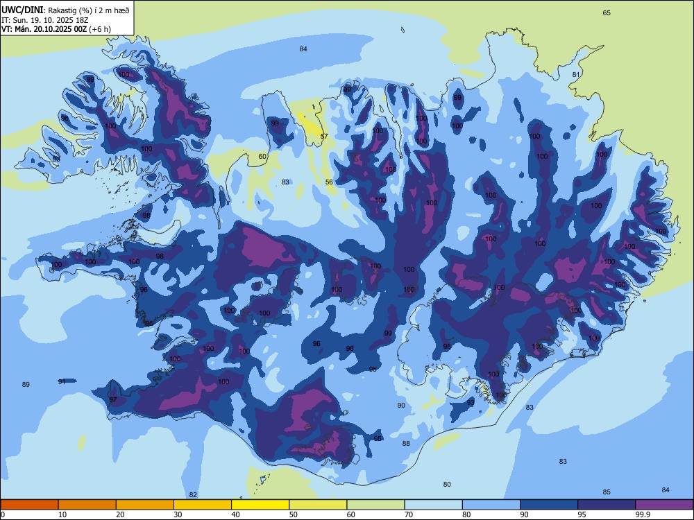
Task: Pick the amber 20–30 legend swatch
Action: click(145, 505)
